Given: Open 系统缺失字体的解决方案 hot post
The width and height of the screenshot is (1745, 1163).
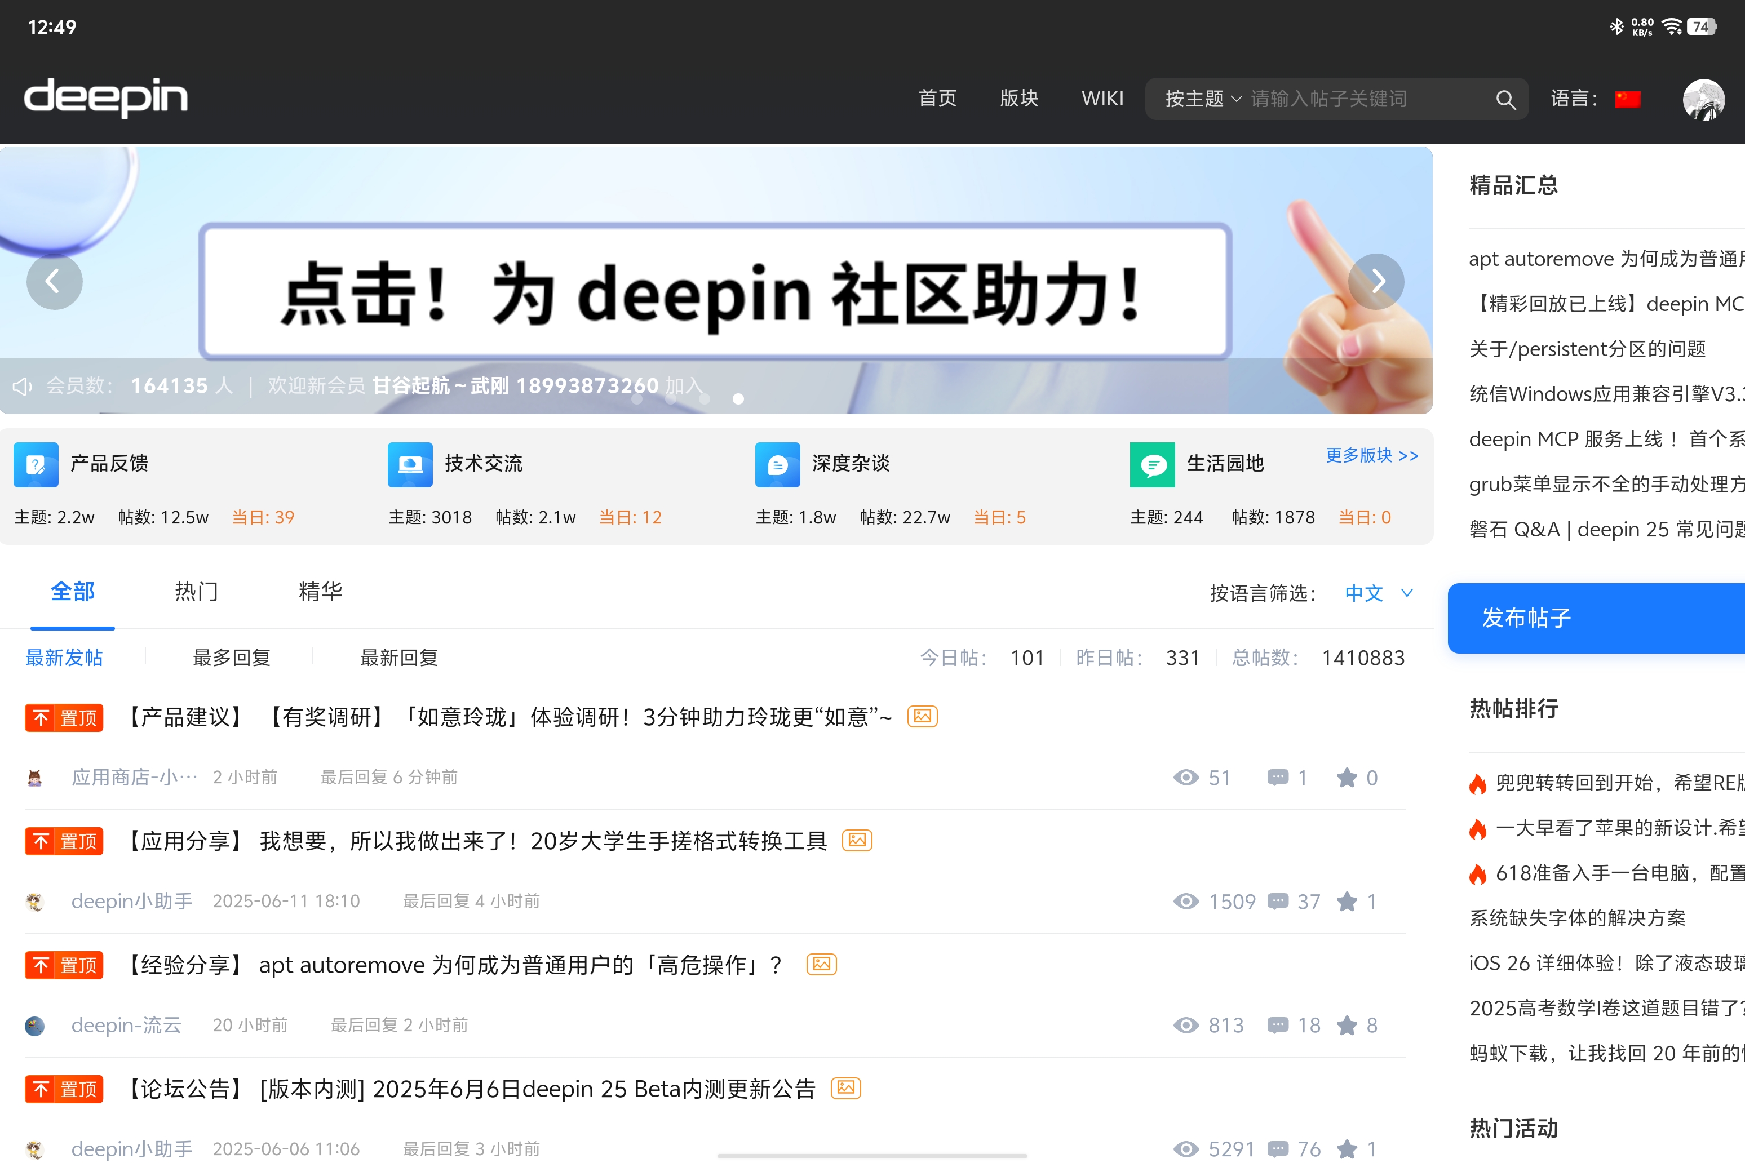Looking at the screenshot, I should [x=1578, y=917].
